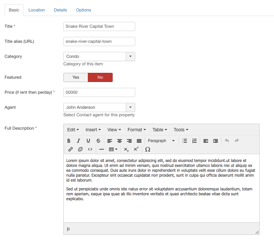Viewport: 274px width, 242px height.
Task: Click the strikethrough icon
Action: click(98, 141)
